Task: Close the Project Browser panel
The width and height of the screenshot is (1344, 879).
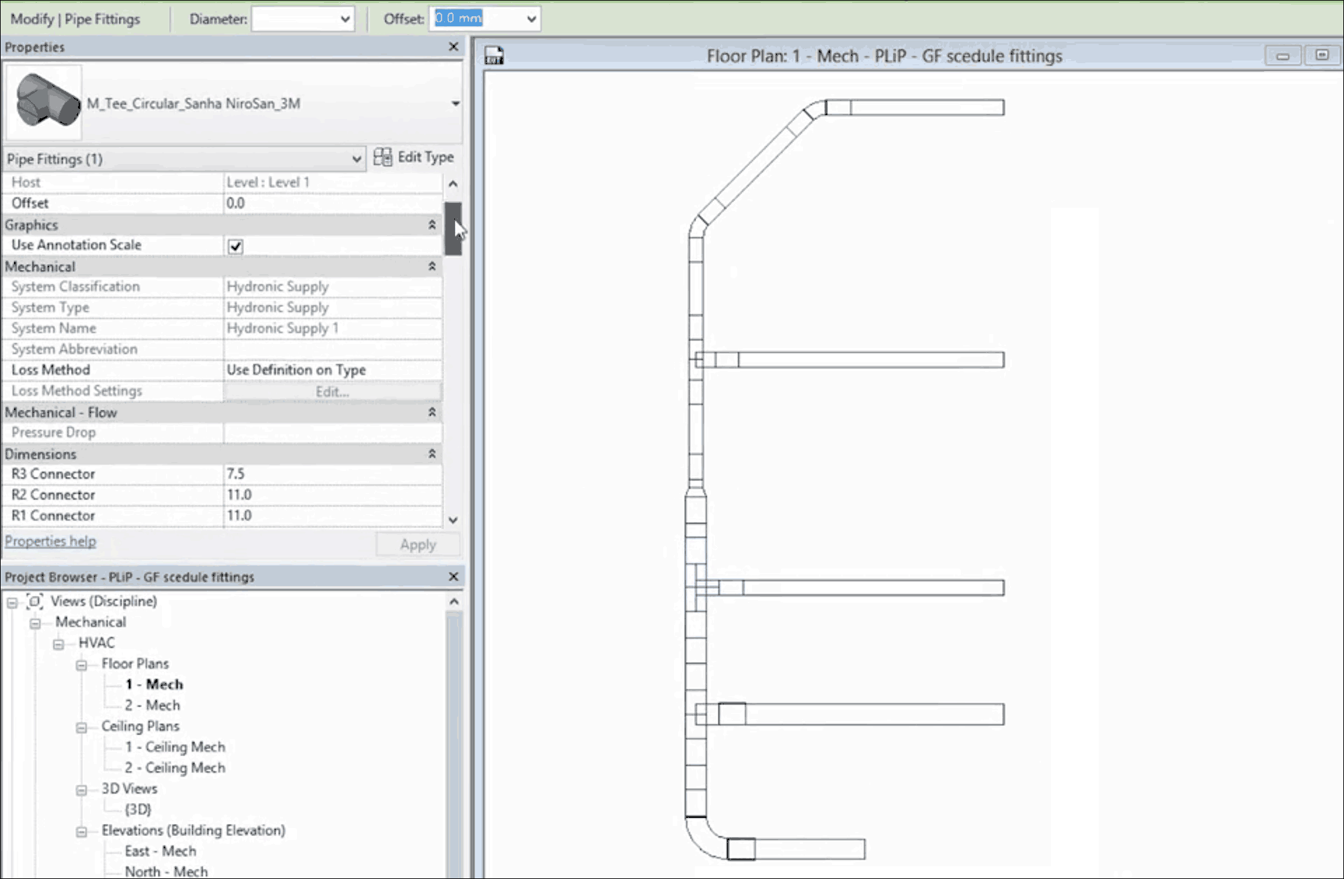Action: pos(454,577)
